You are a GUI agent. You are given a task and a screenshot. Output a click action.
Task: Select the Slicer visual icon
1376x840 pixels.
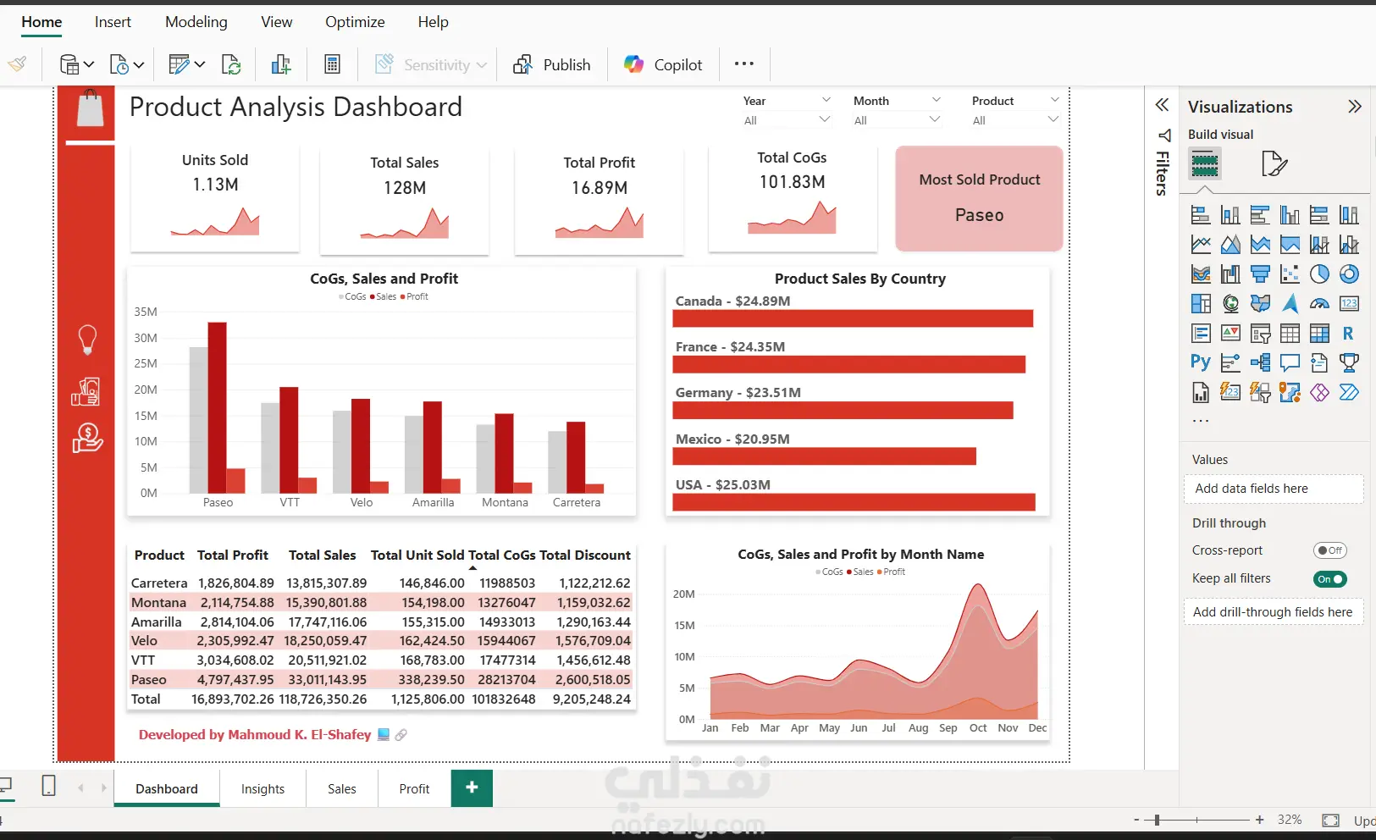[1260, 334]
